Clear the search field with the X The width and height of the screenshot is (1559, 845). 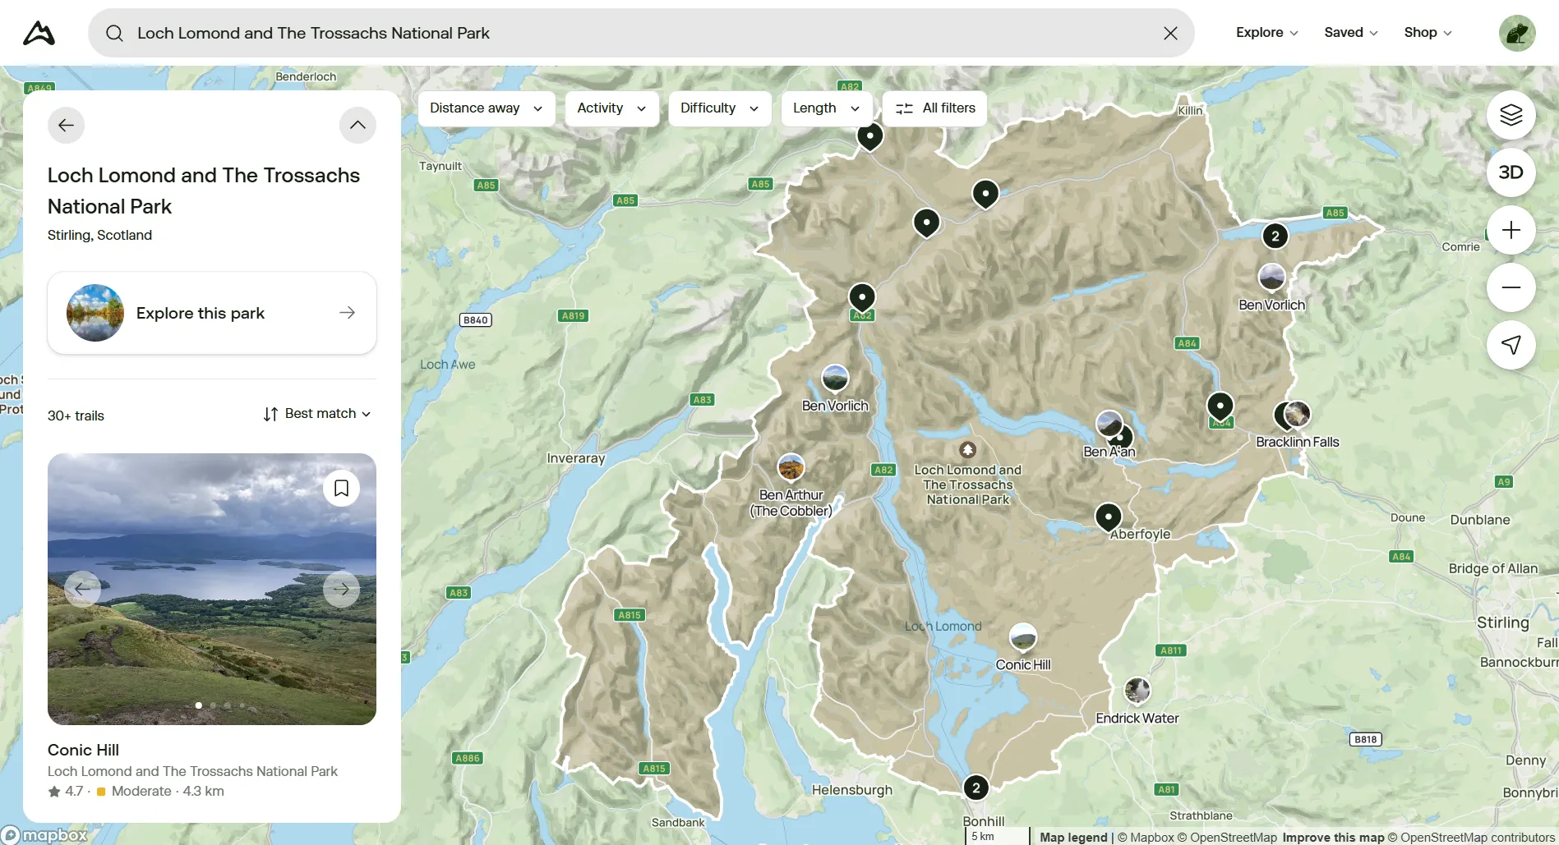coord(1170,33)
